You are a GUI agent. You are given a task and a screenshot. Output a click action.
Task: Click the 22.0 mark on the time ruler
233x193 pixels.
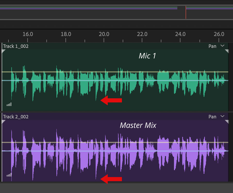click(x=142, y=34)
